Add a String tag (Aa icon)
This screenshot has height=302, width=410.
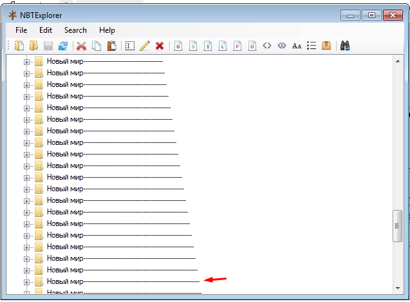pos(297,46)
